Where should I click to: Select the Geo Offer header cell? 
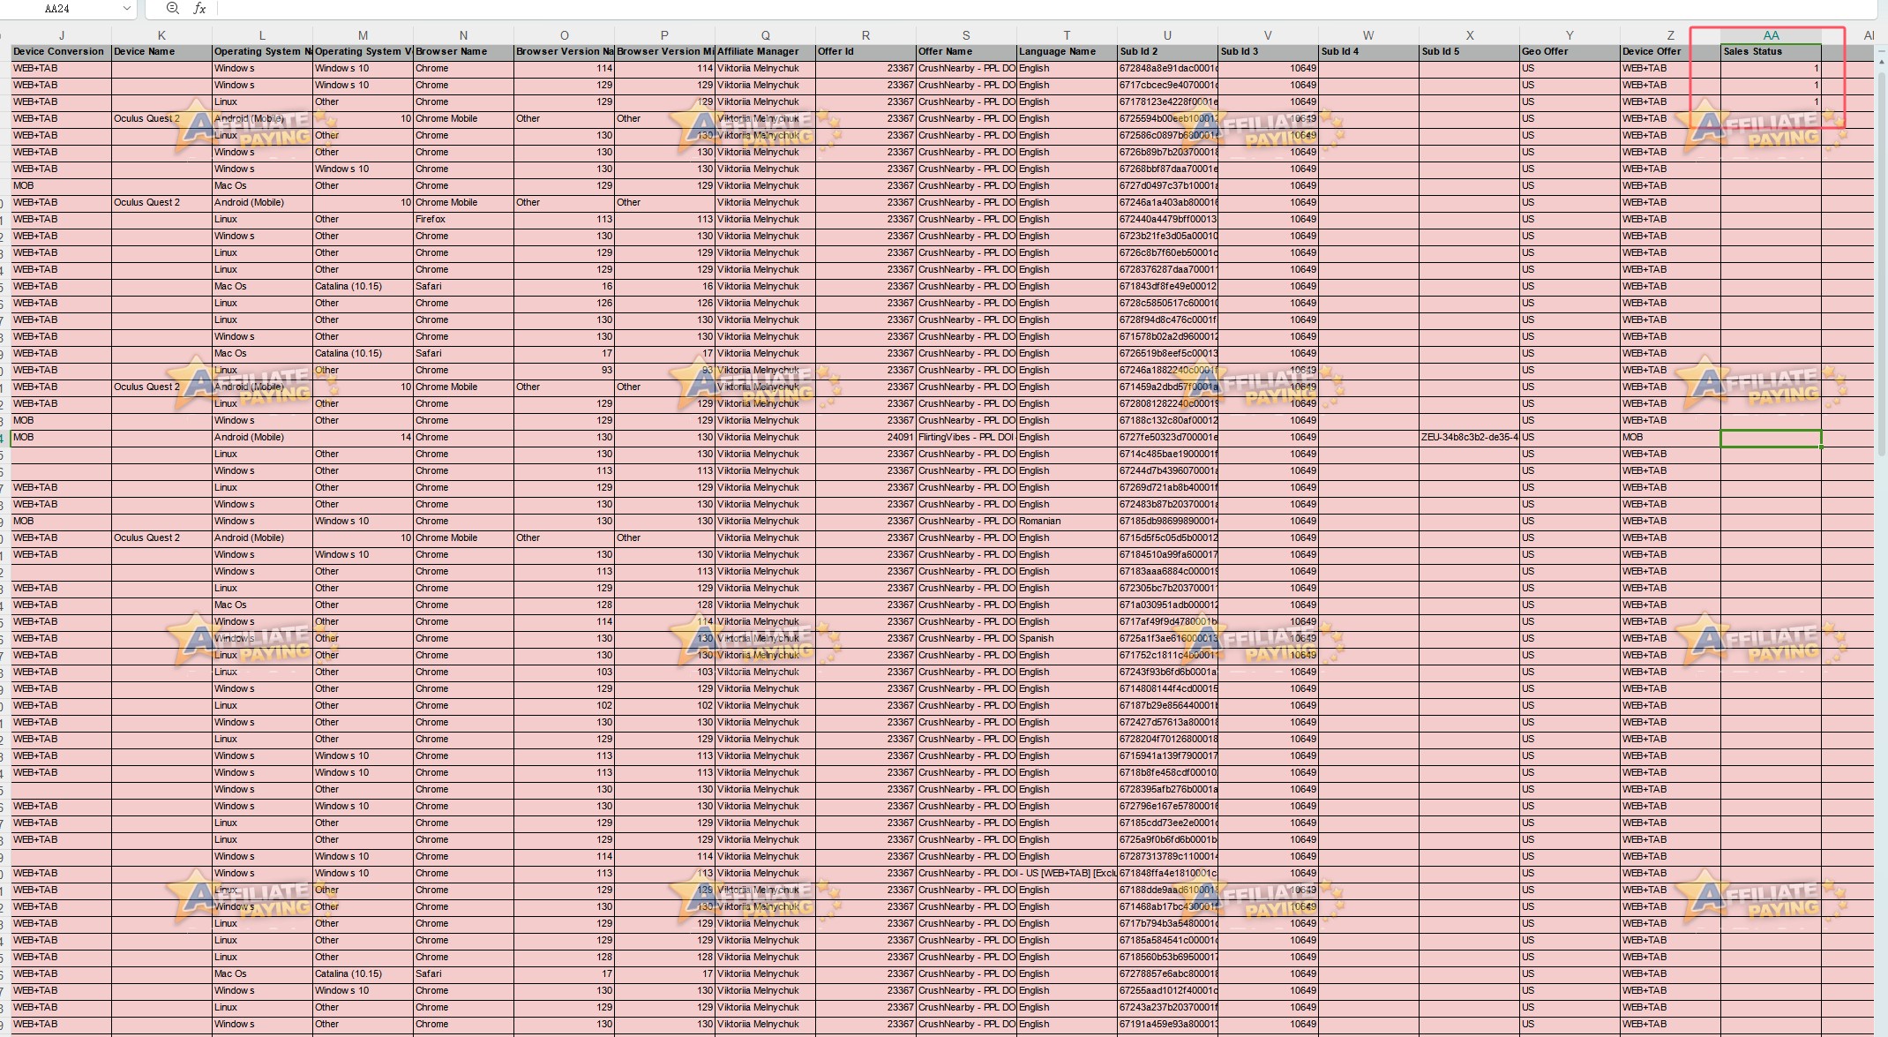(x=1570, y=52)
